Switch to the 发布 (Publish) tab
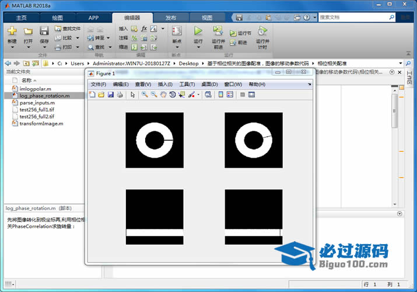417x292 pixels. pyautogui.click(x=171, y=18)
